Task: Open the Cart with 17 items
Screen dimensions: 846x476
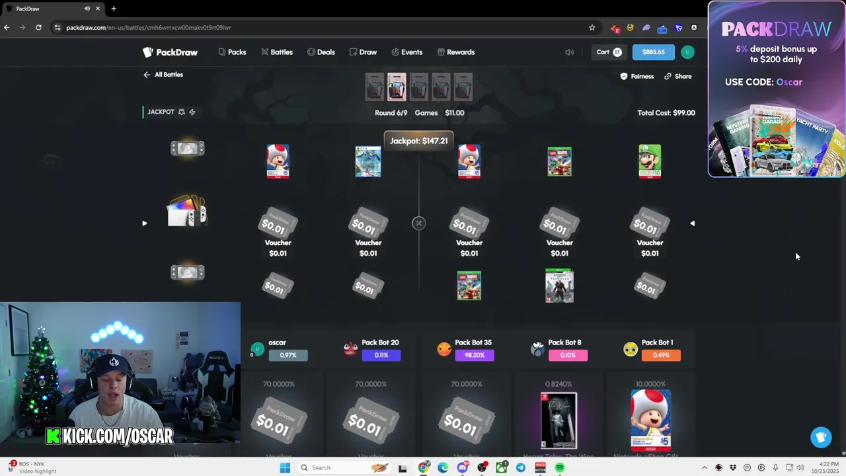Action: point(609,52)
